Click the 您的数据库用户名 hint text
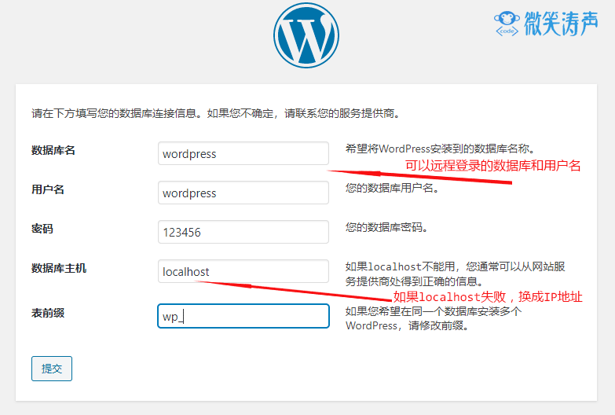615x415 pixels. (393, 188)
